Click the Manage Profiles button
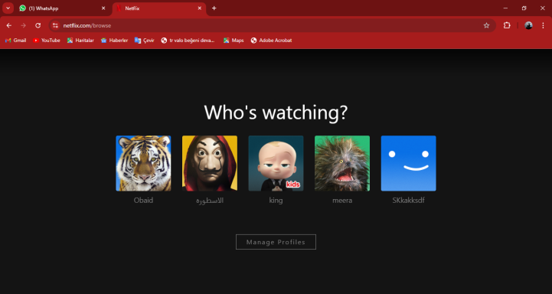552x294 pixels. coord(276,242)
